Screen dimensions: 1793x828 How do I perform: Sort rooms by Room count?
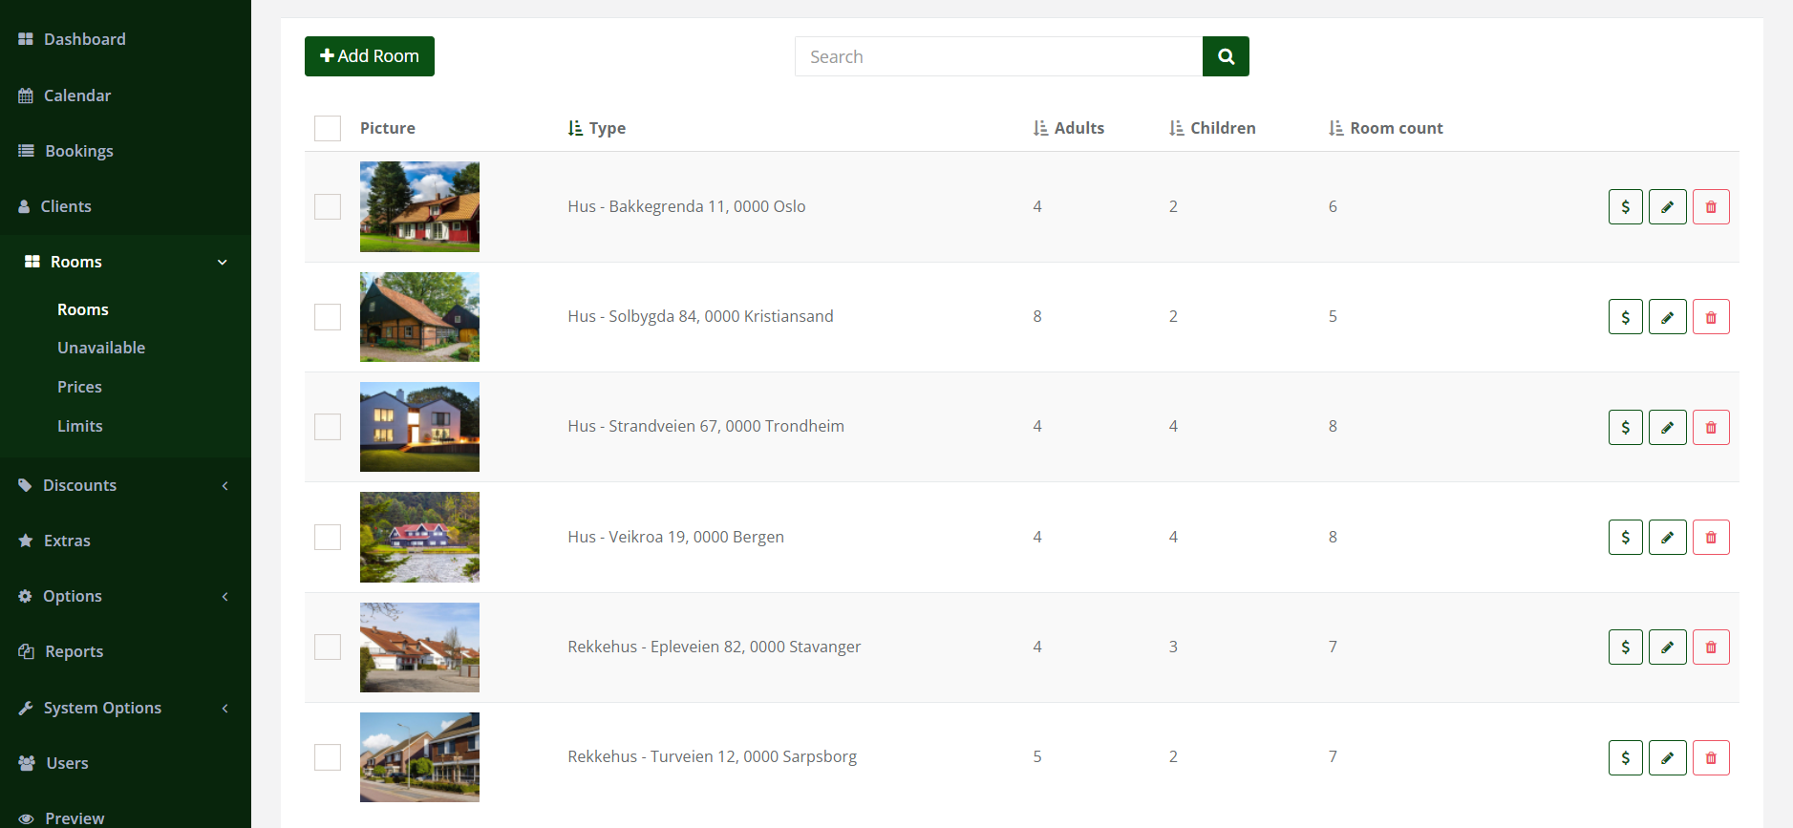[x=1385, y=128]
